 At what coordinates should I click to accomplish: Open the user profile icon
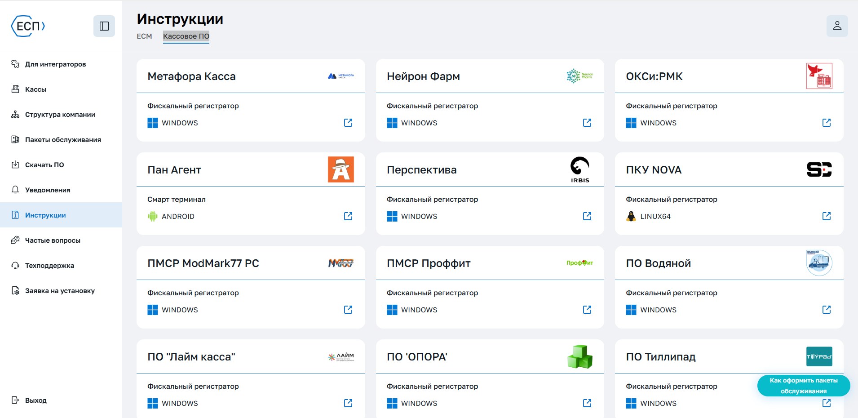click(837, 26)
